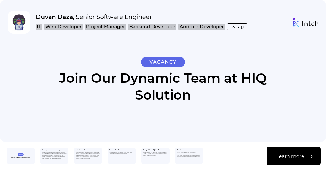
Task: Open the Duvan Daza profile name
Action: click(x=54, y=17)
